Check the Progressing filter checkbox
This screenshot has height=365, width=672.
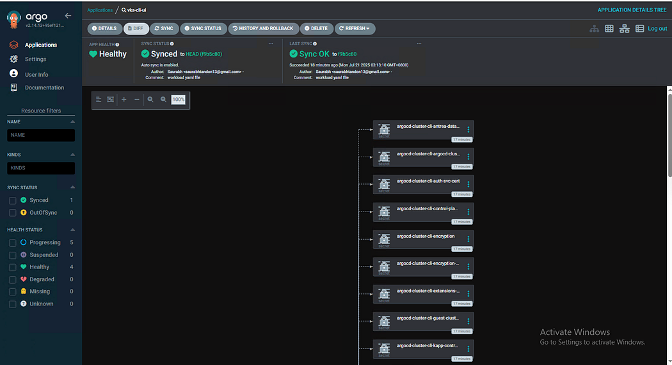pyautogui.click(x=12, y=243)
